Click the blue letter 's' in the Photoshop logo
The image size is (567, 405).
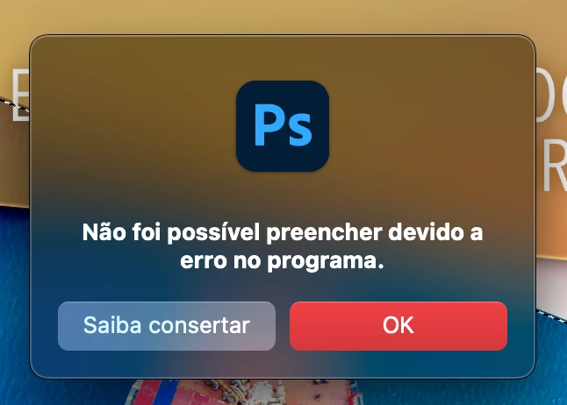[x=300, y=130]
